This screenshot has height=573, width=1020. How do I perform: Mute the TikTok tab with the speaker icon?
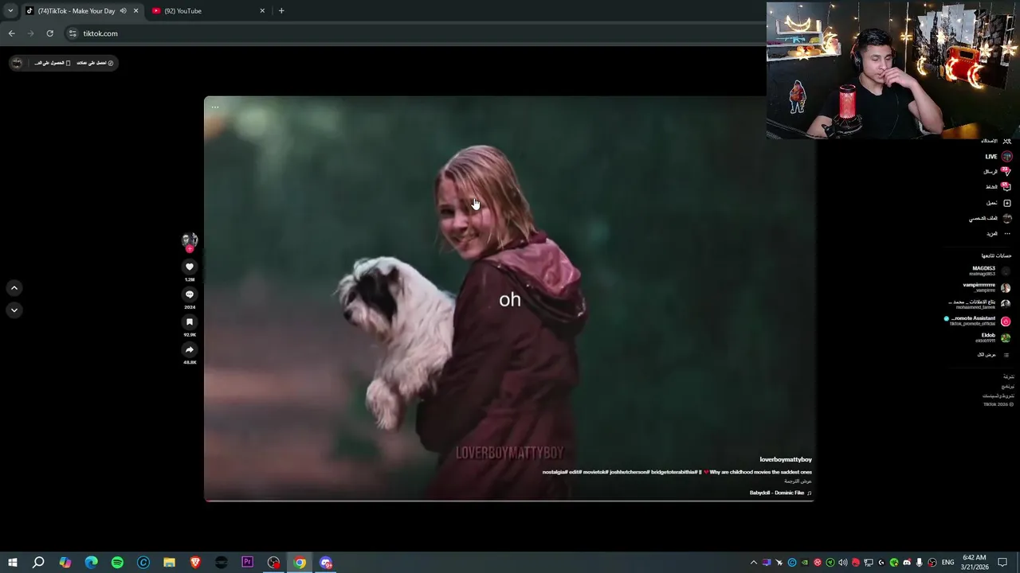[x=123, y=11]
